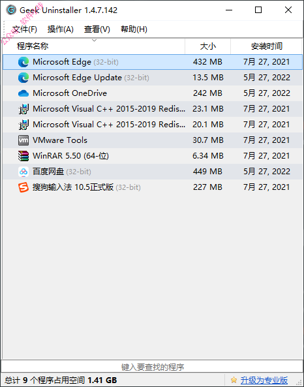Image resolution: width=304 pixels, height=387 pixels.
Task: Focus the 键入要查找的程序 search field
Action: click(x=152, y=367)
